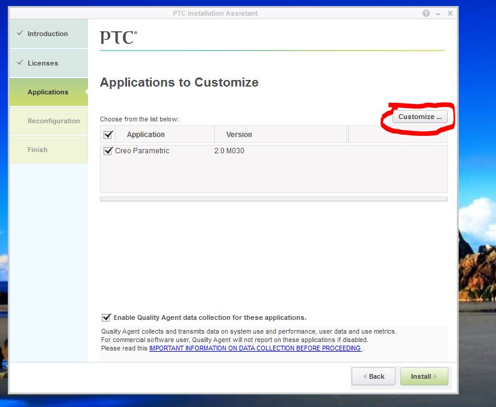The height and width of the screenshot is (407, 496).
Task: Open the Customize dialog
Action: pos(420,117)
